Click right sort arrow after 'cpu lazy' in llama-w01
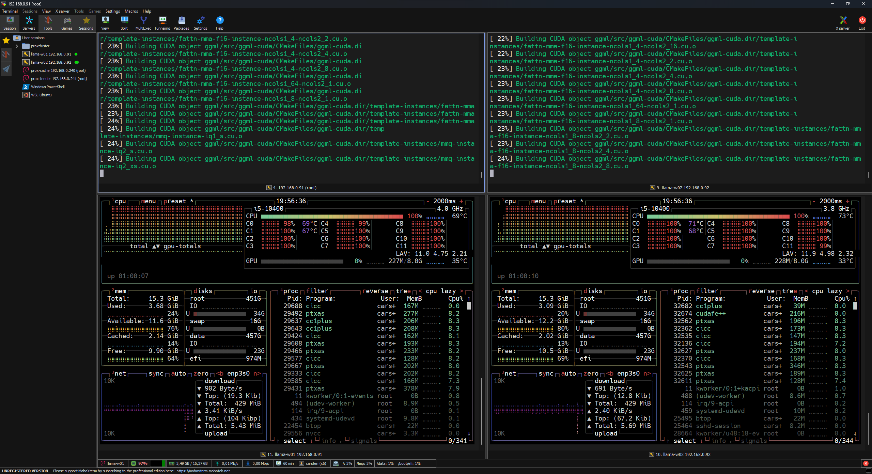This screenshot has height=474, width=872. [x=462, y=291]
